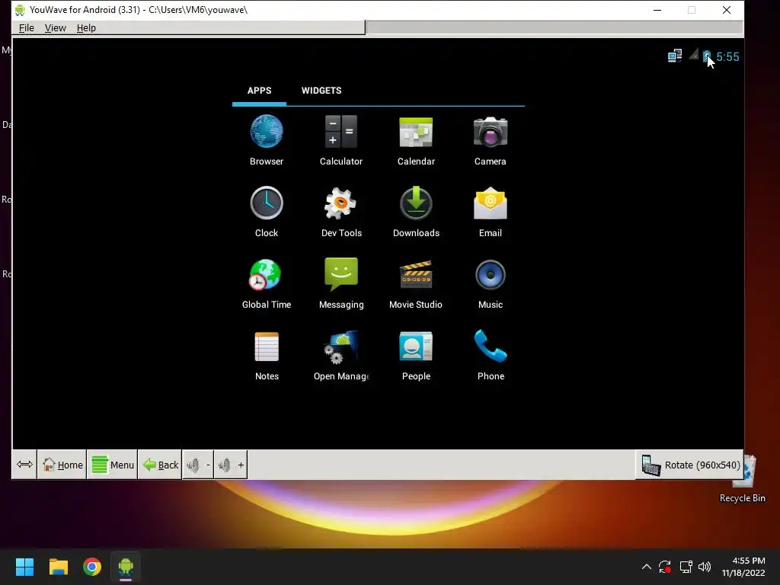Open the Music app
Screen dimensions: 780x585
tap(491, 283)
